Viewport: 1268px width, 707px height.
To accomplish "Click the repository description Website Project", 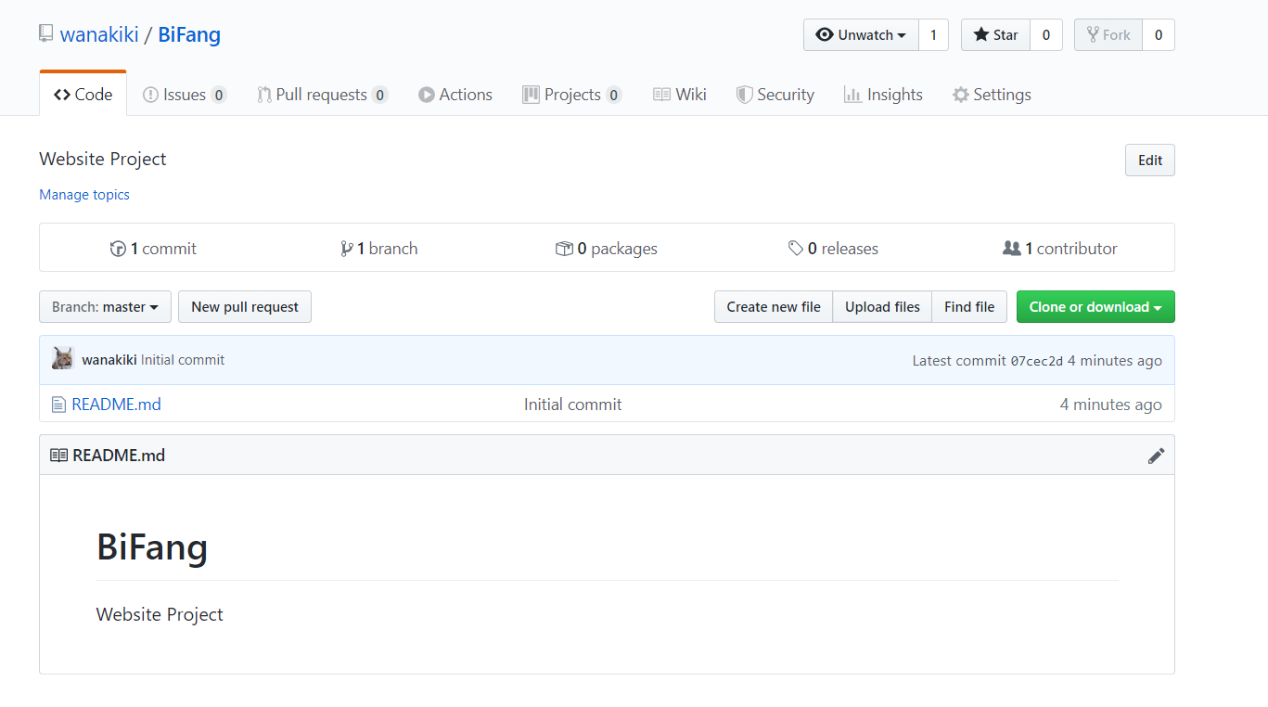I will pyautogui.click(x=103, y=159).
